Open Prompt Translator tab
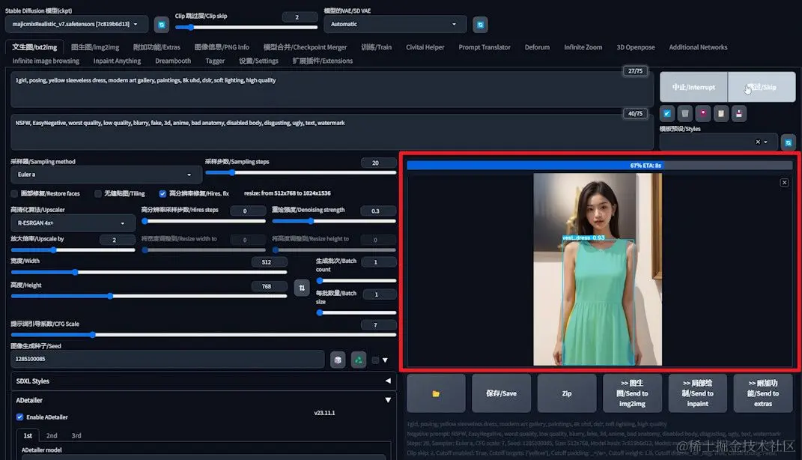Viewport: 802px width, 460px height. pos(484,47)
